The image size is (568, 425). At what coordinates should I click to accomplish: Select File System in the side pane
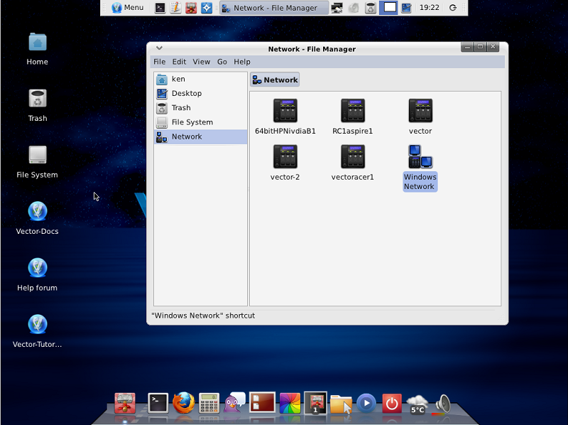[x=192, y=122]
